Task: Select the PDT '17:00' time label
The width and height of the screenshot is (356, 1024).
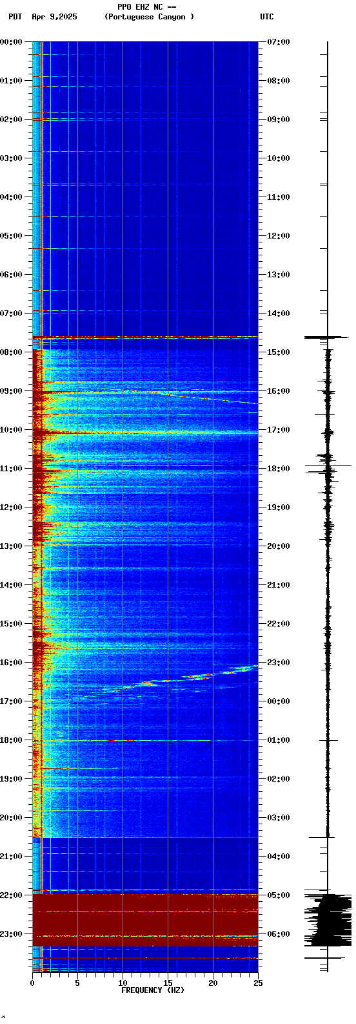Action: pos(12,701)
